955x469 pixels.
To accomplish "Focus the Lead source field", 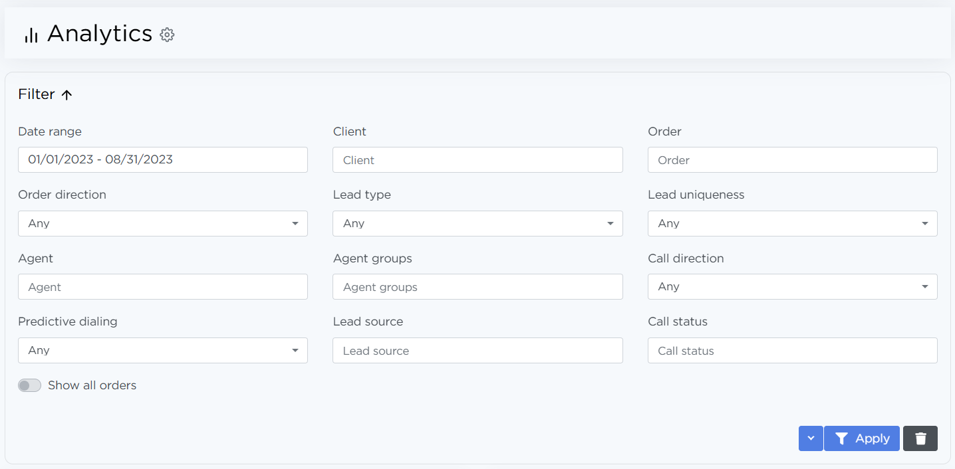I will point(477,351).
